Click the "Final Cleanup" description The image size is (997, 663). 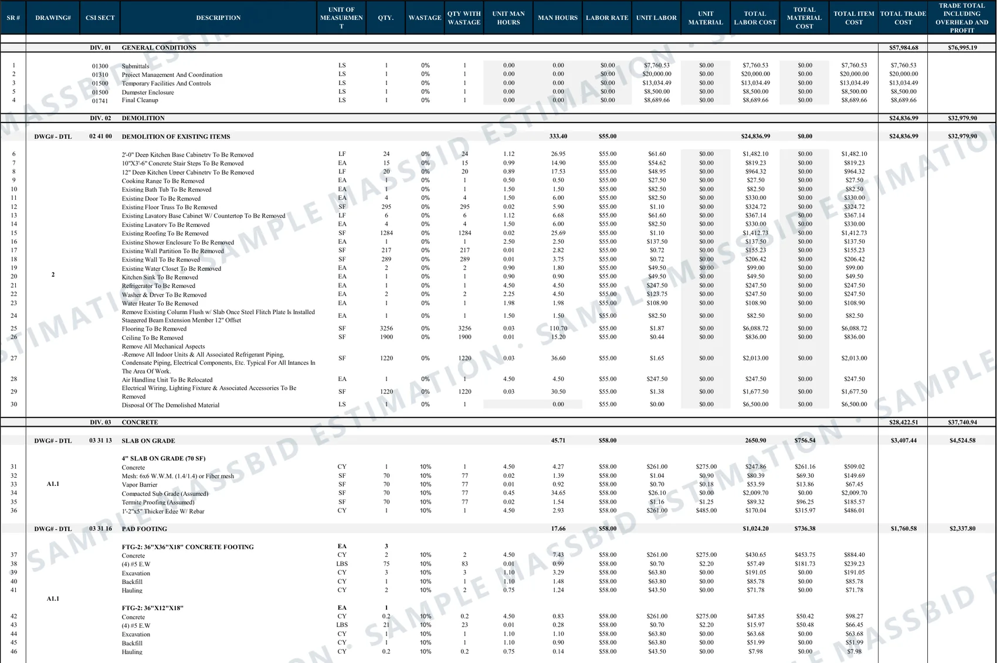(x=140, y=100)
